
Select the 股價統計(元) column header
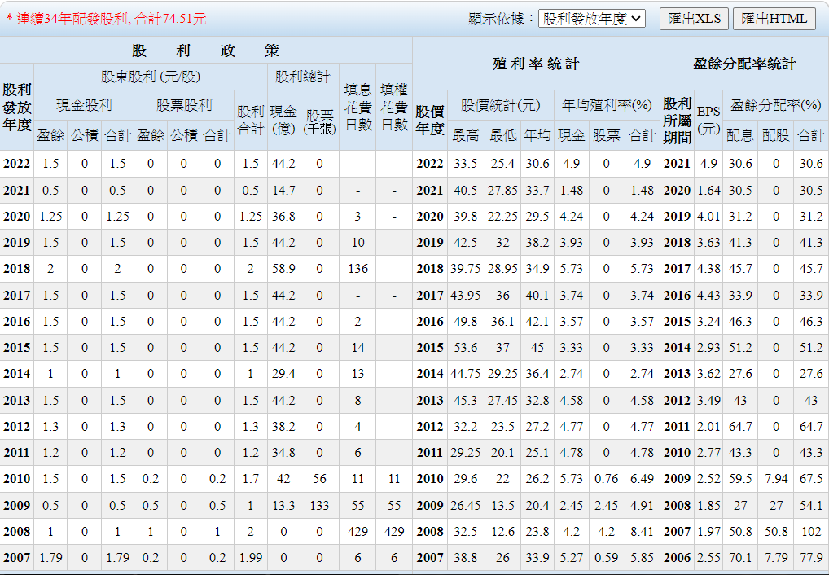[x=500, y=105]
